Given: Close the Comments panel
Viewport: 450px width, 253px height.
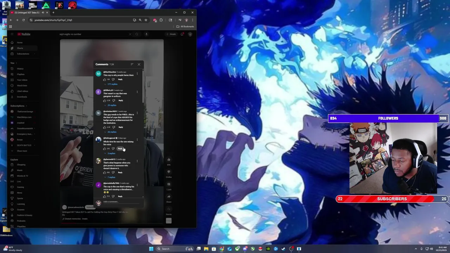Looking at the screenshot, I should (139, 64).
